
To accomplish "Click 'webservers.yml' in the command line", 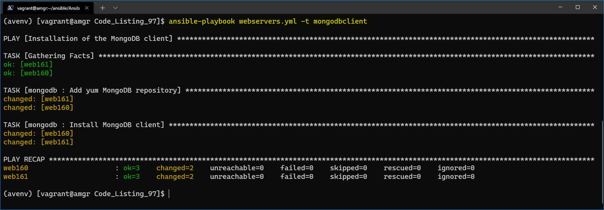I will (x=268, y=21).
